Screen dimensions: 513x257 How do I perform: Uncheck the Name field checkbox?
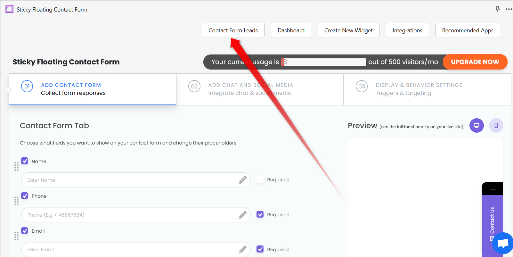[25, 161]
